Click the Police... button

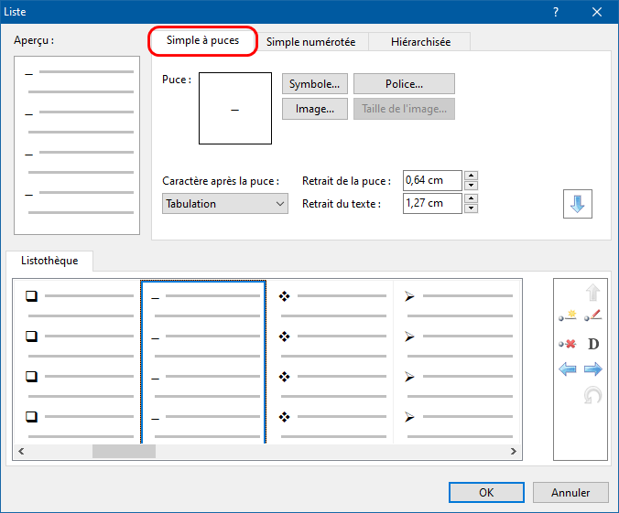404,84
